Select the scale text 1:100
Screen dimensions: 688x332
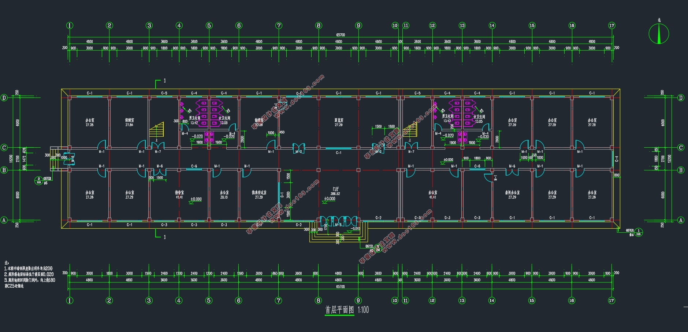363,310
